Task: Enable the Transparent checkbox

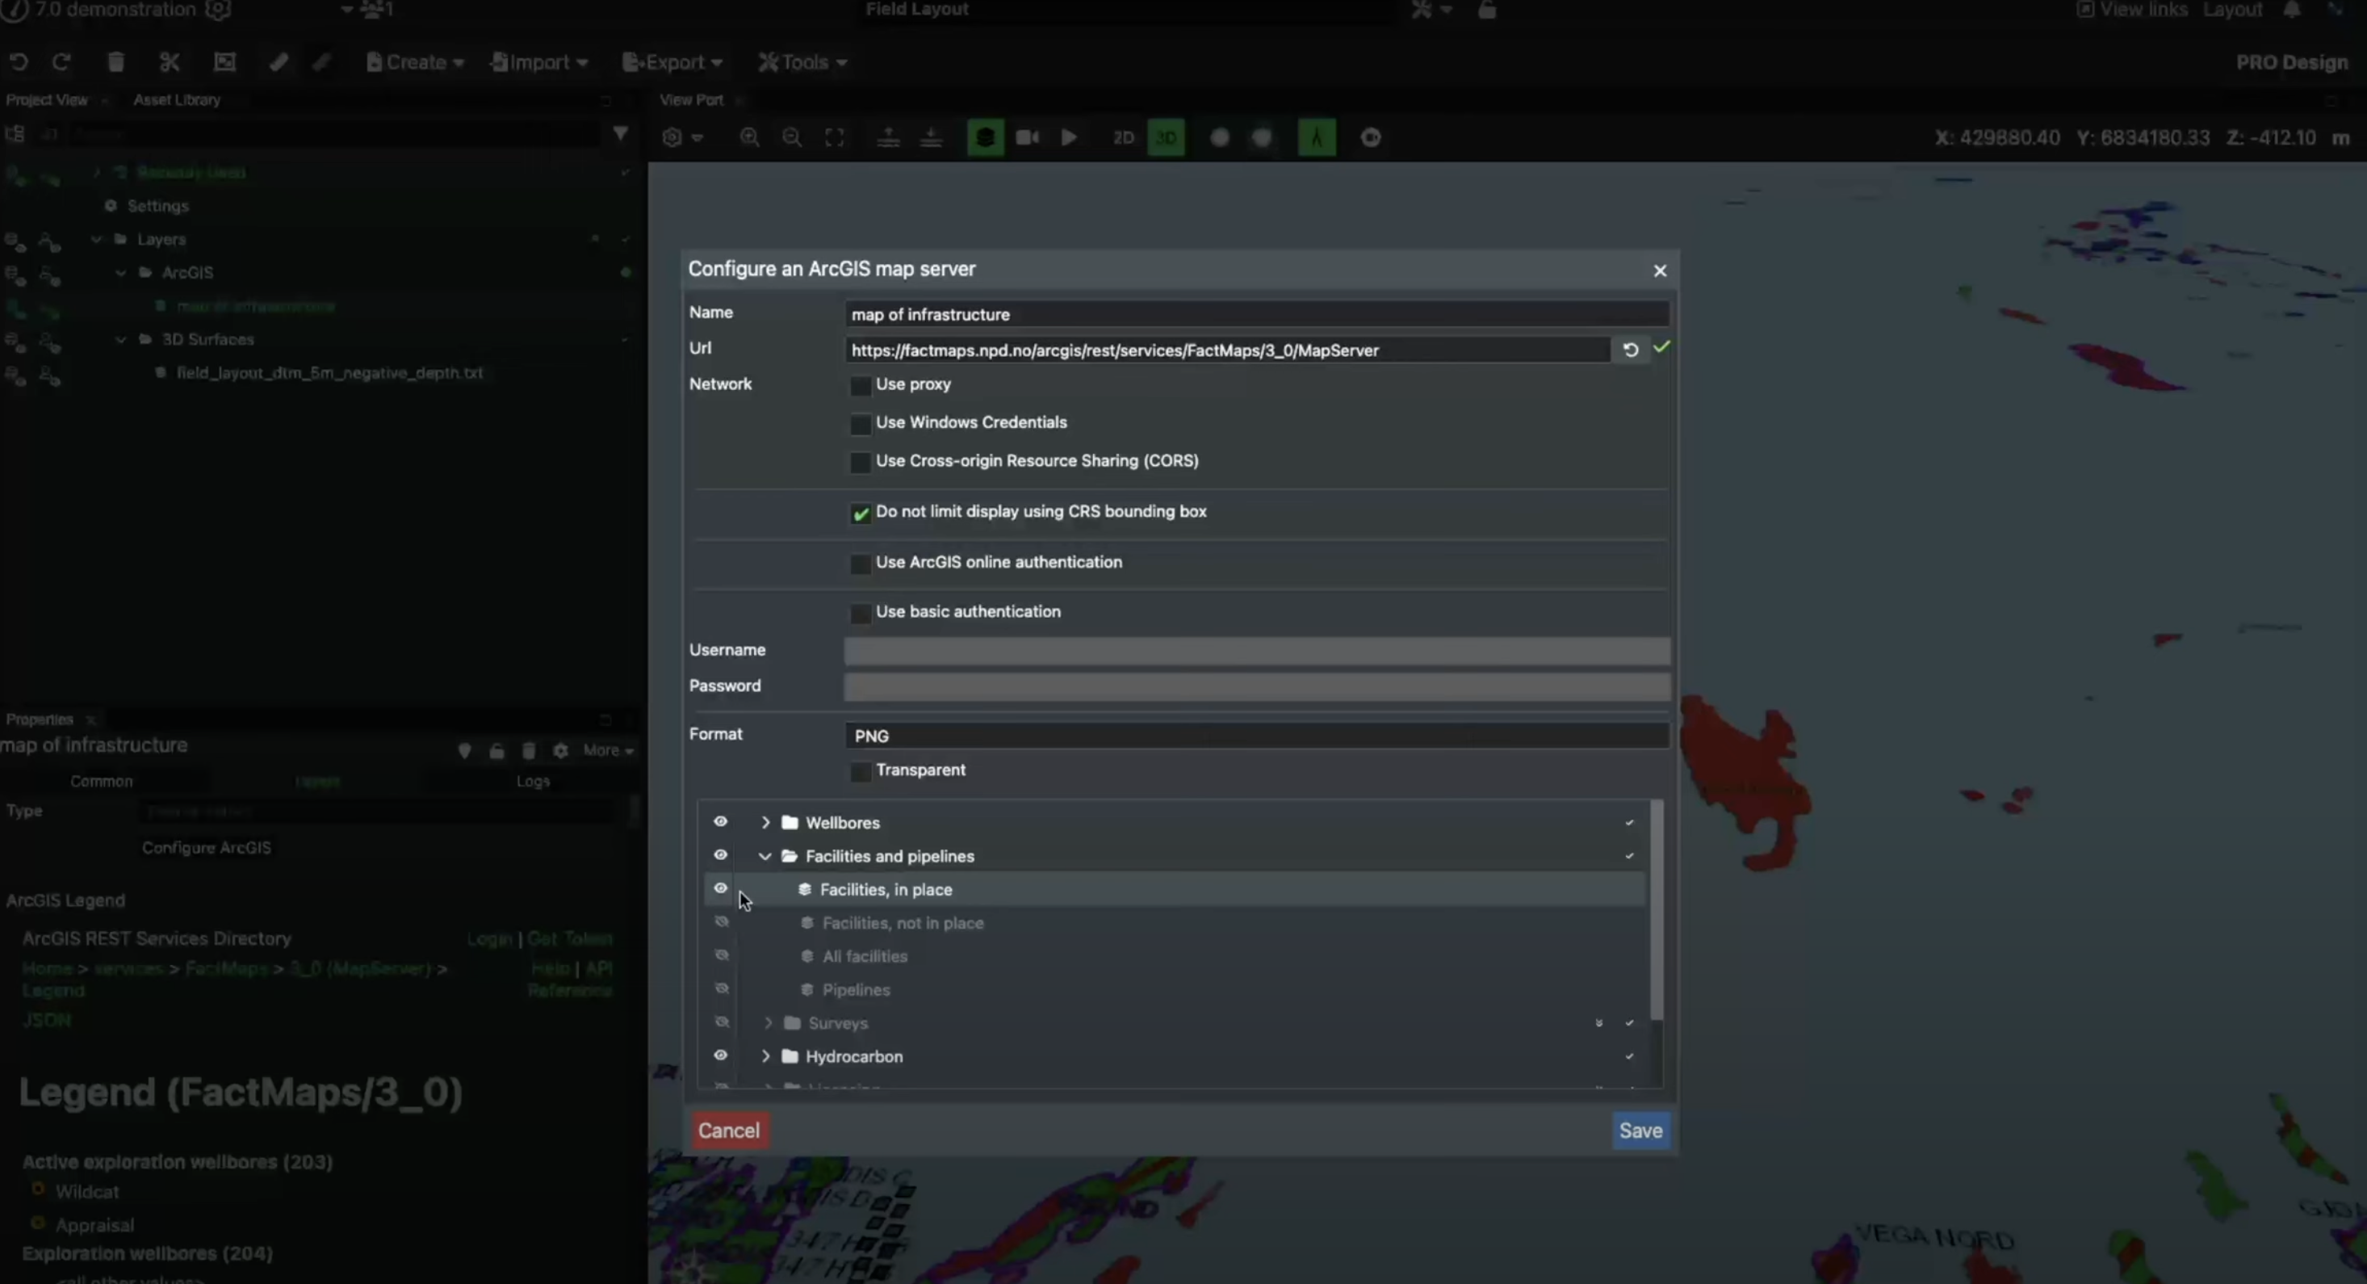Action: click(860, 771)
